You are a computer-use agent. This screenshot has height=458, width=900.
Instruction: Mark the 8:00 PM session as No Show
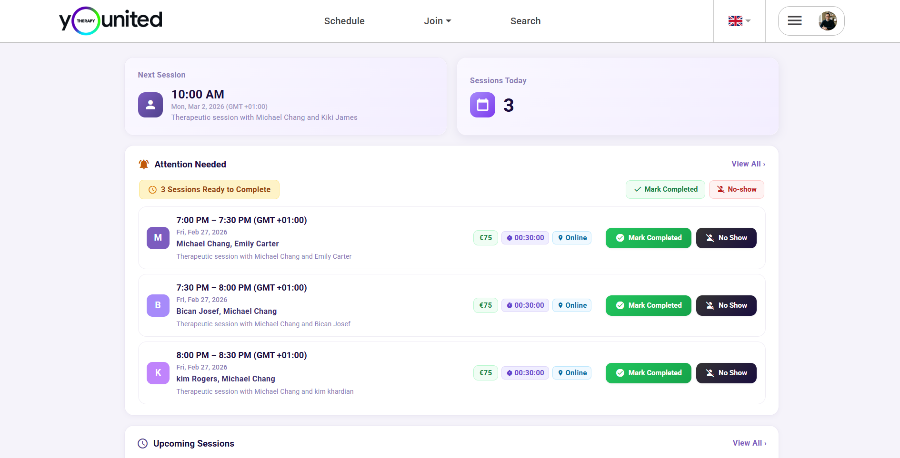(x=726, y=373)
